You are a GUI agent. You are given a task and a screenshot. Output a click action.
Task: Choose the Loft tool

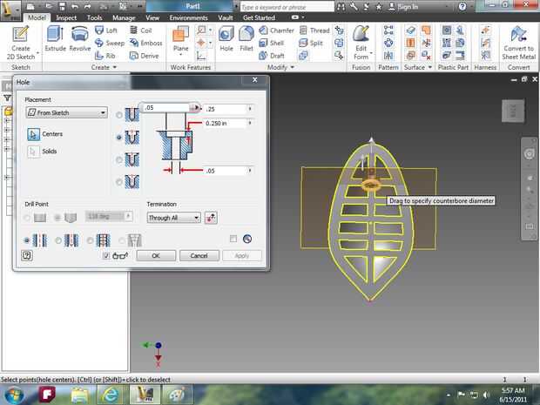(x=106, y=30)
